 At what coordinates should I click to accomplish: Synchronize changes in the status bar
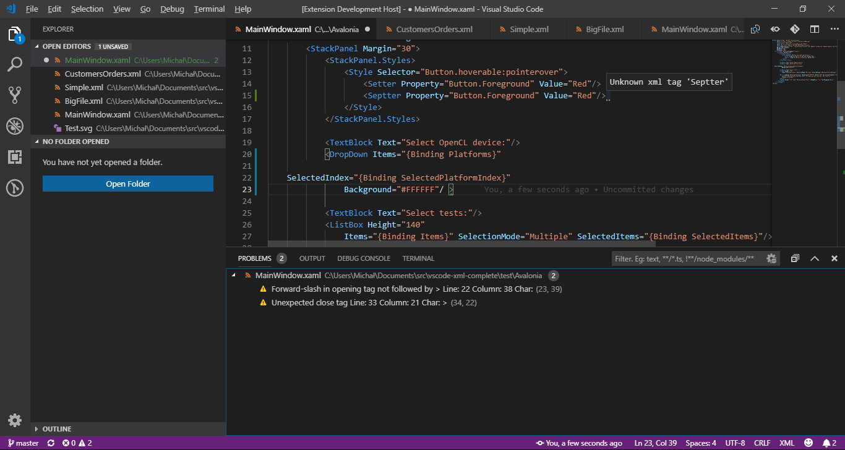tap(51, 443)
